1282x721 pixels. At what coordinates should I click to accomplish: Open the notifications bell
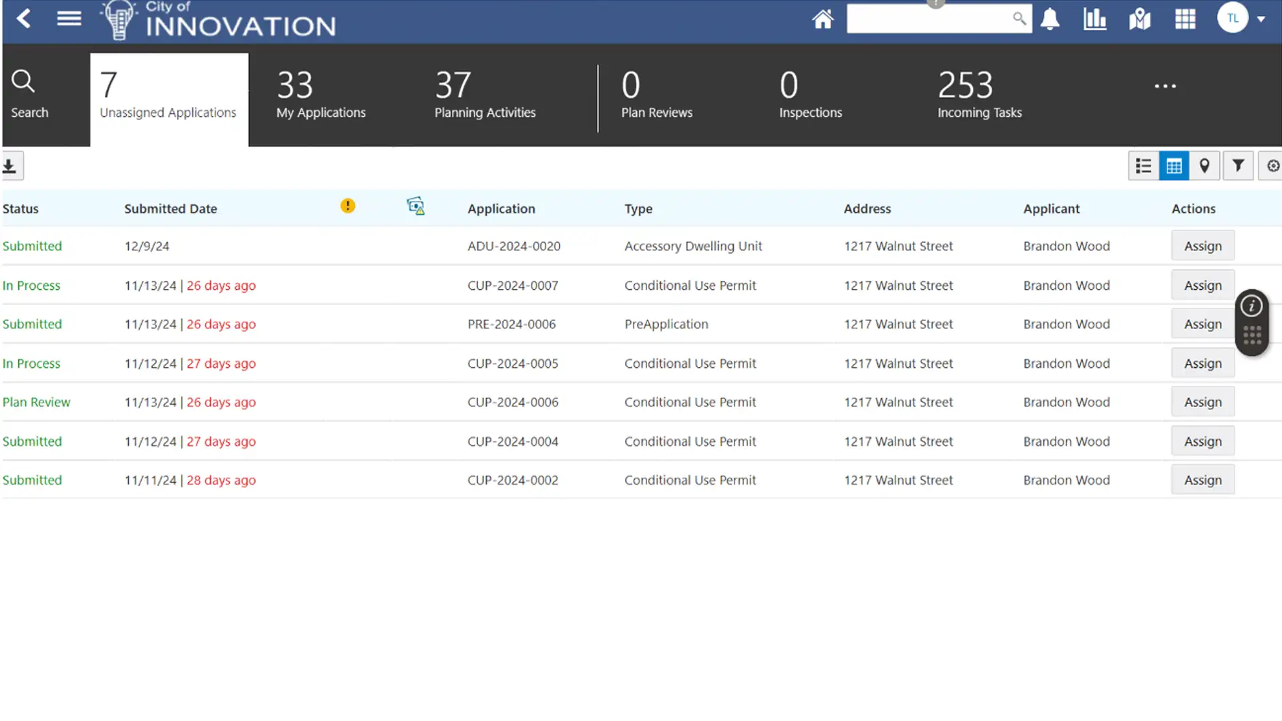(1050, 19)
